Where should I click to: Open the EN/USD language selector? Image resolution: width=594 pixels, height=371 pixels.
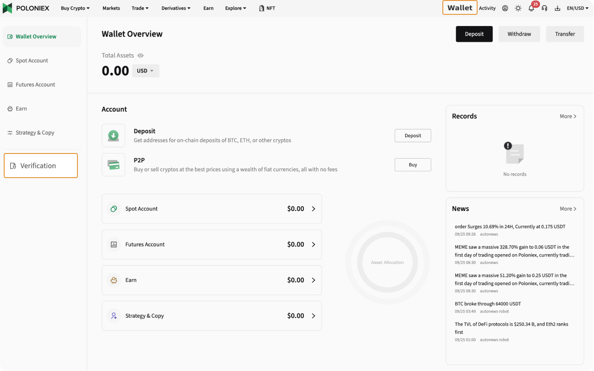577,8
